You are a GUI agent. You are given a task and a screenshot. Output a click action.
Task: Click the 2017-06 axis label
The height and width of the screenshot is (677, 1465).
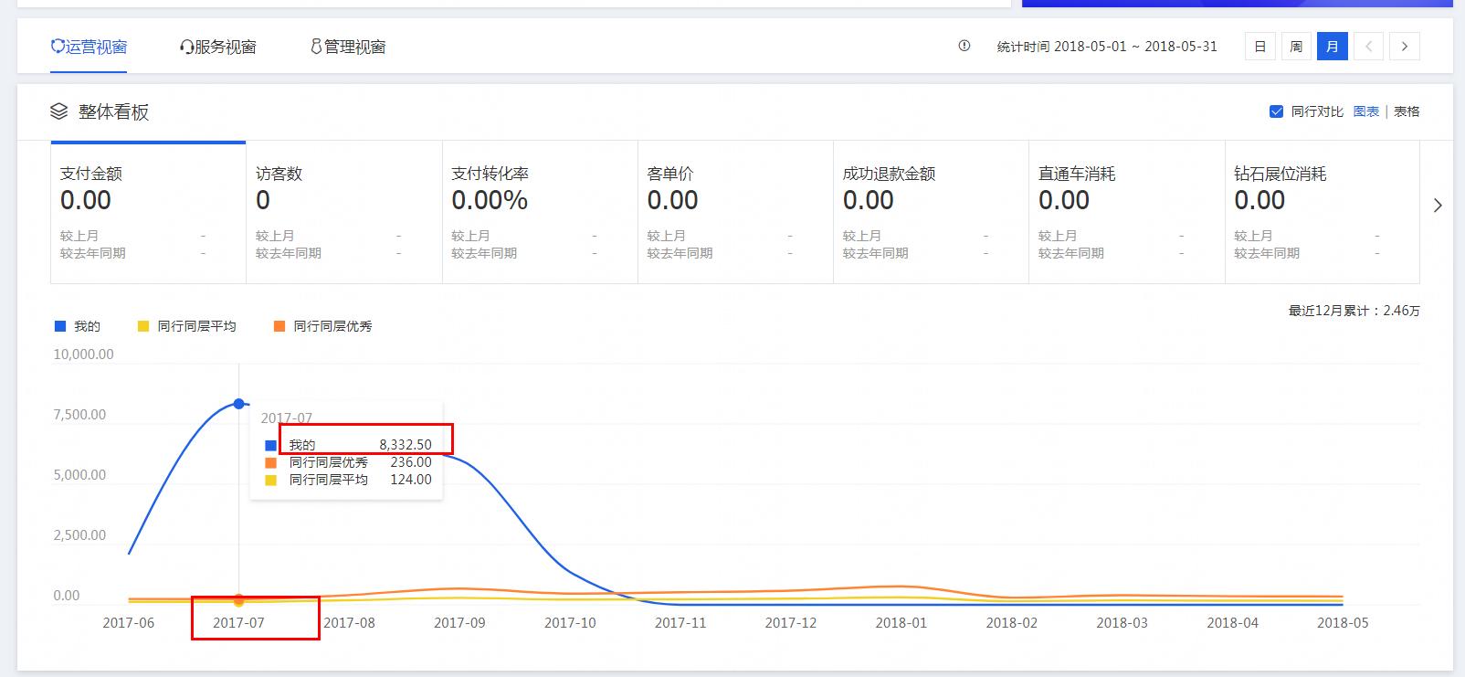[x=129, y=623]
